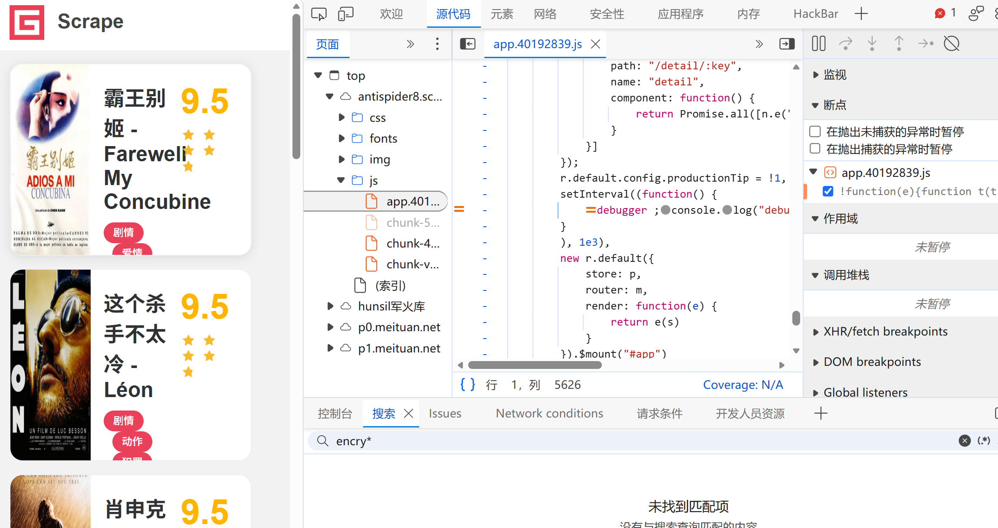Switch to the 元素 tab
Viewport: 998px width, 528px height.
click(502, 14)
